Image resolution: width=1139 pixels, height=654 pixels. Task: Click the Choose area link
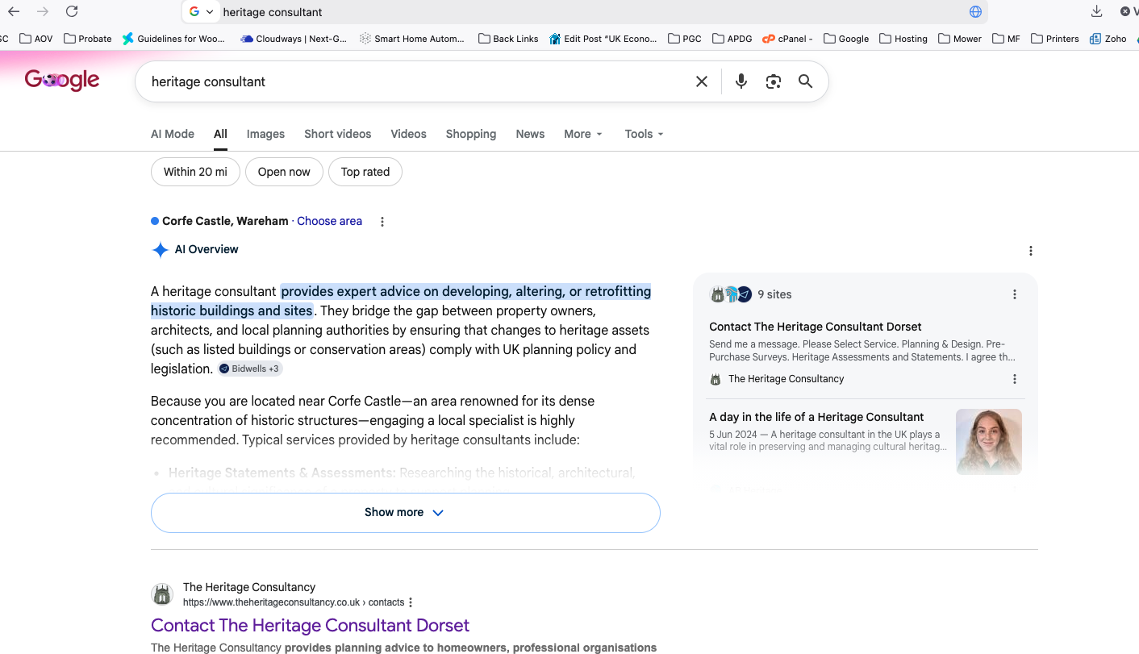[329, 221]
